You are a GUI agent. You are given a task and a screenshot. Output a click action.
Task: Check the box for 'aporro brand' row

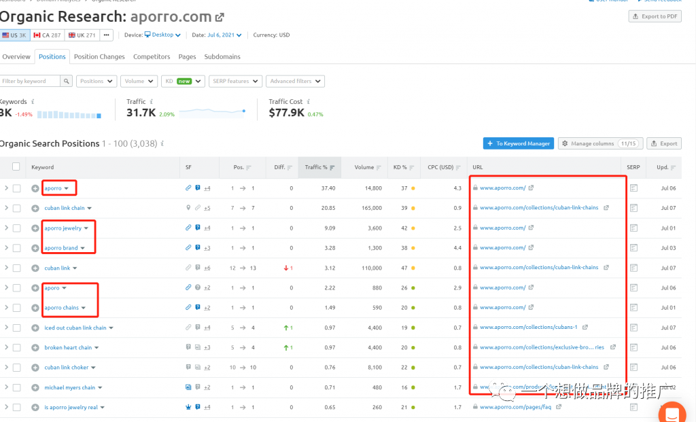click(x=16, y=248)
